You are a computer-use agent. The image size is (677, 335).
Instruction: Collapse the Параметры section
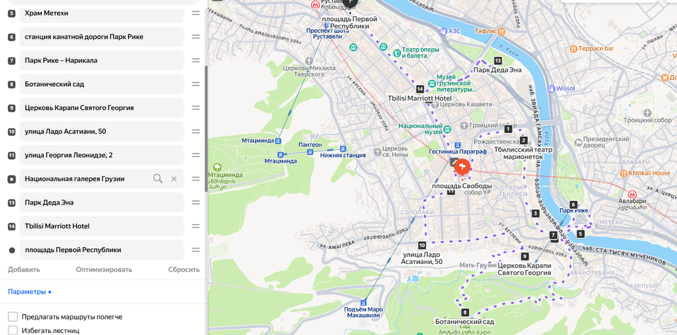(x=30, y=292)
